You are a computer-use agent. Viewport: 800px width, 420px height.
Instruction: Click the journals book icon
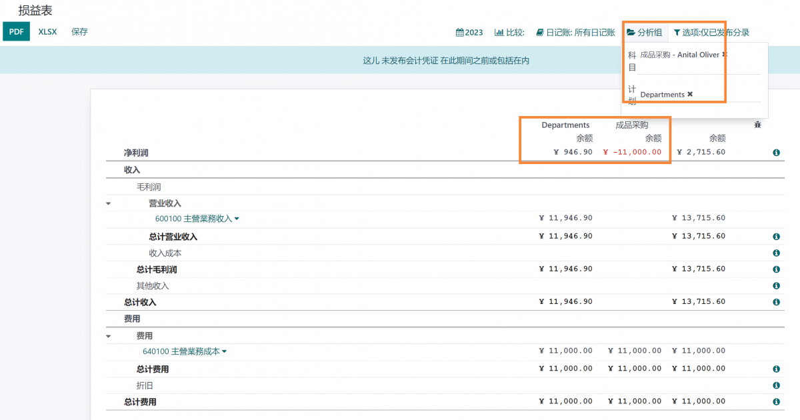[539, 31]
